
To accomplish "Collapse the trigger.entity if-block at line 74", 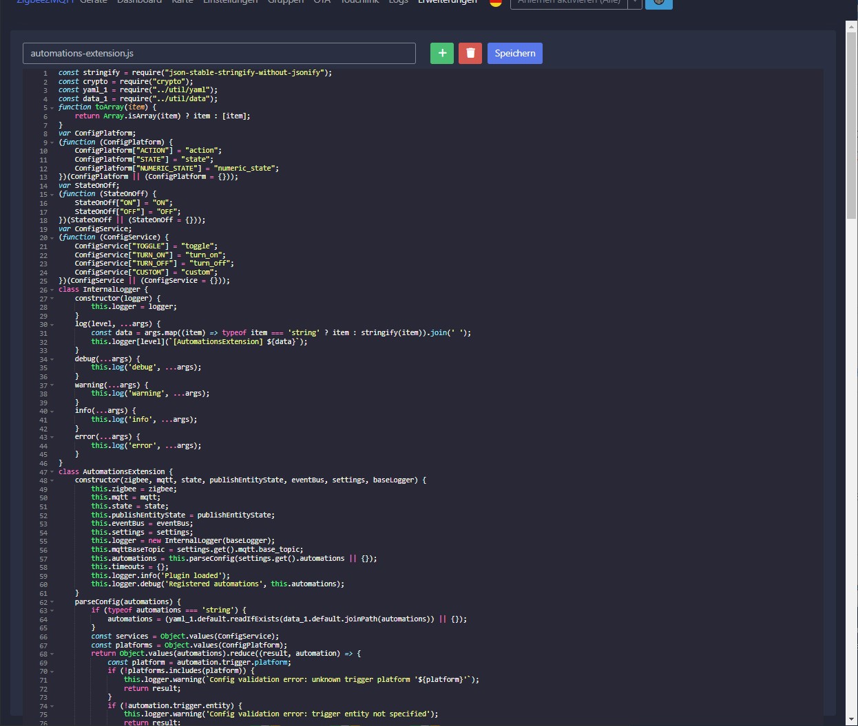I will 52,706.
